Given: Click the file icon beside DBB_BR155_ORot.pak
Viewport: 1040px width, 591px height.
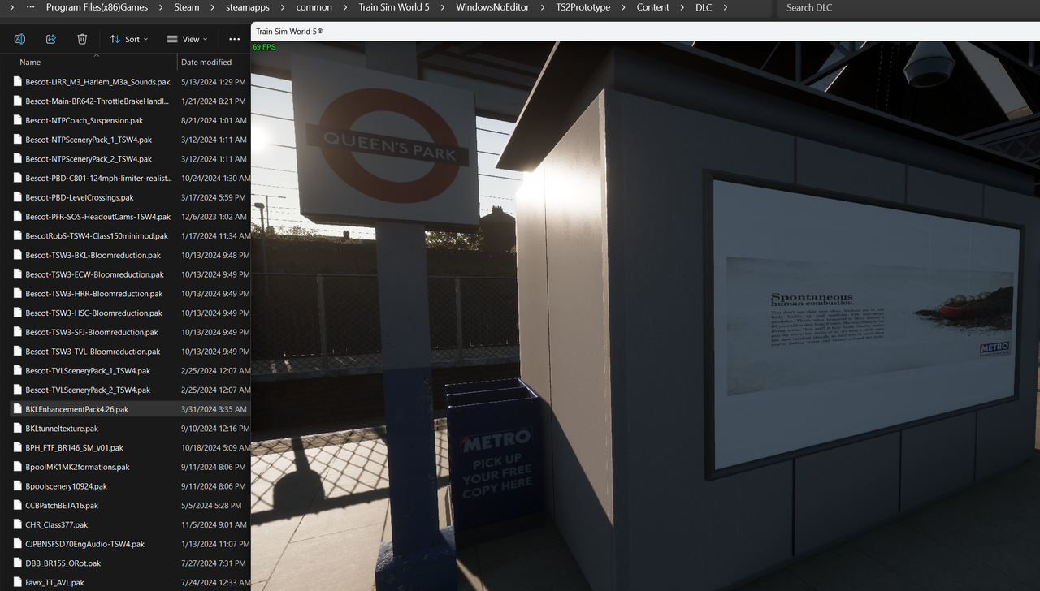Looking at the screenshot, I should 18,563.
